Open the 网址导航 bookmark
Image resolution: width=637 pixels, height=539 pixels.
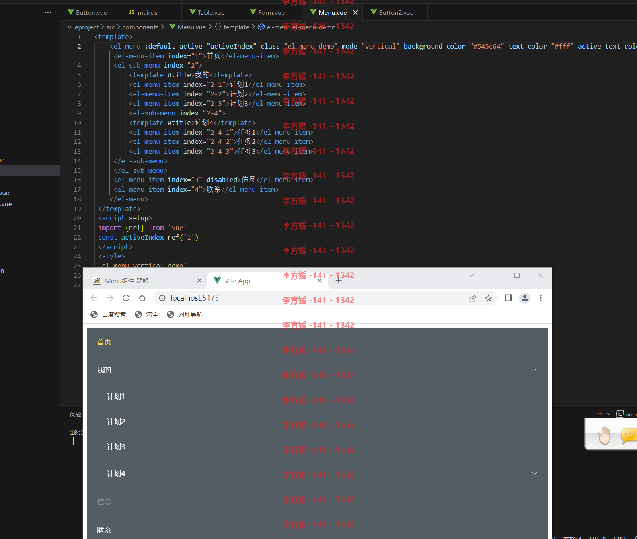coord(185,314)
